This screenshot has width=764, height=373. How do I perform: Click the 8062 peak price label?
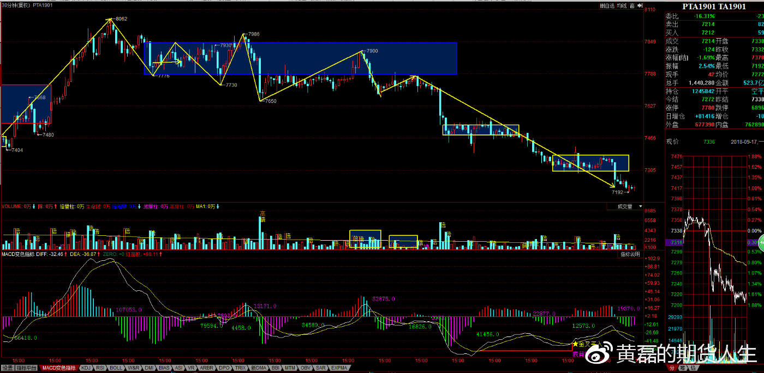pos(121,19)
